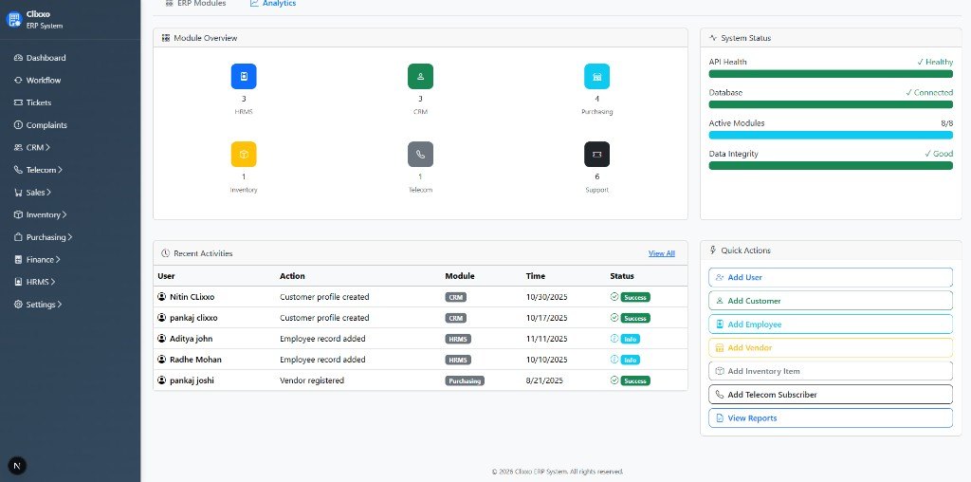
Task: Switch to the Analytics tab
Action: click(273, 4)
